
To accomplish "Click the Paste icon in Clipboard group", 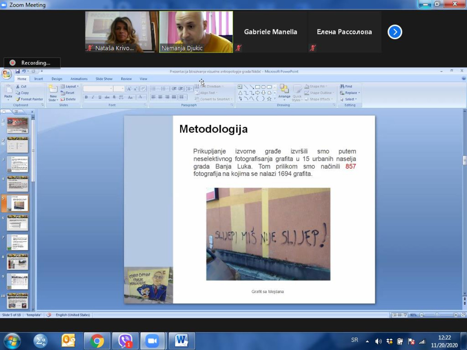I will (8, 92).
